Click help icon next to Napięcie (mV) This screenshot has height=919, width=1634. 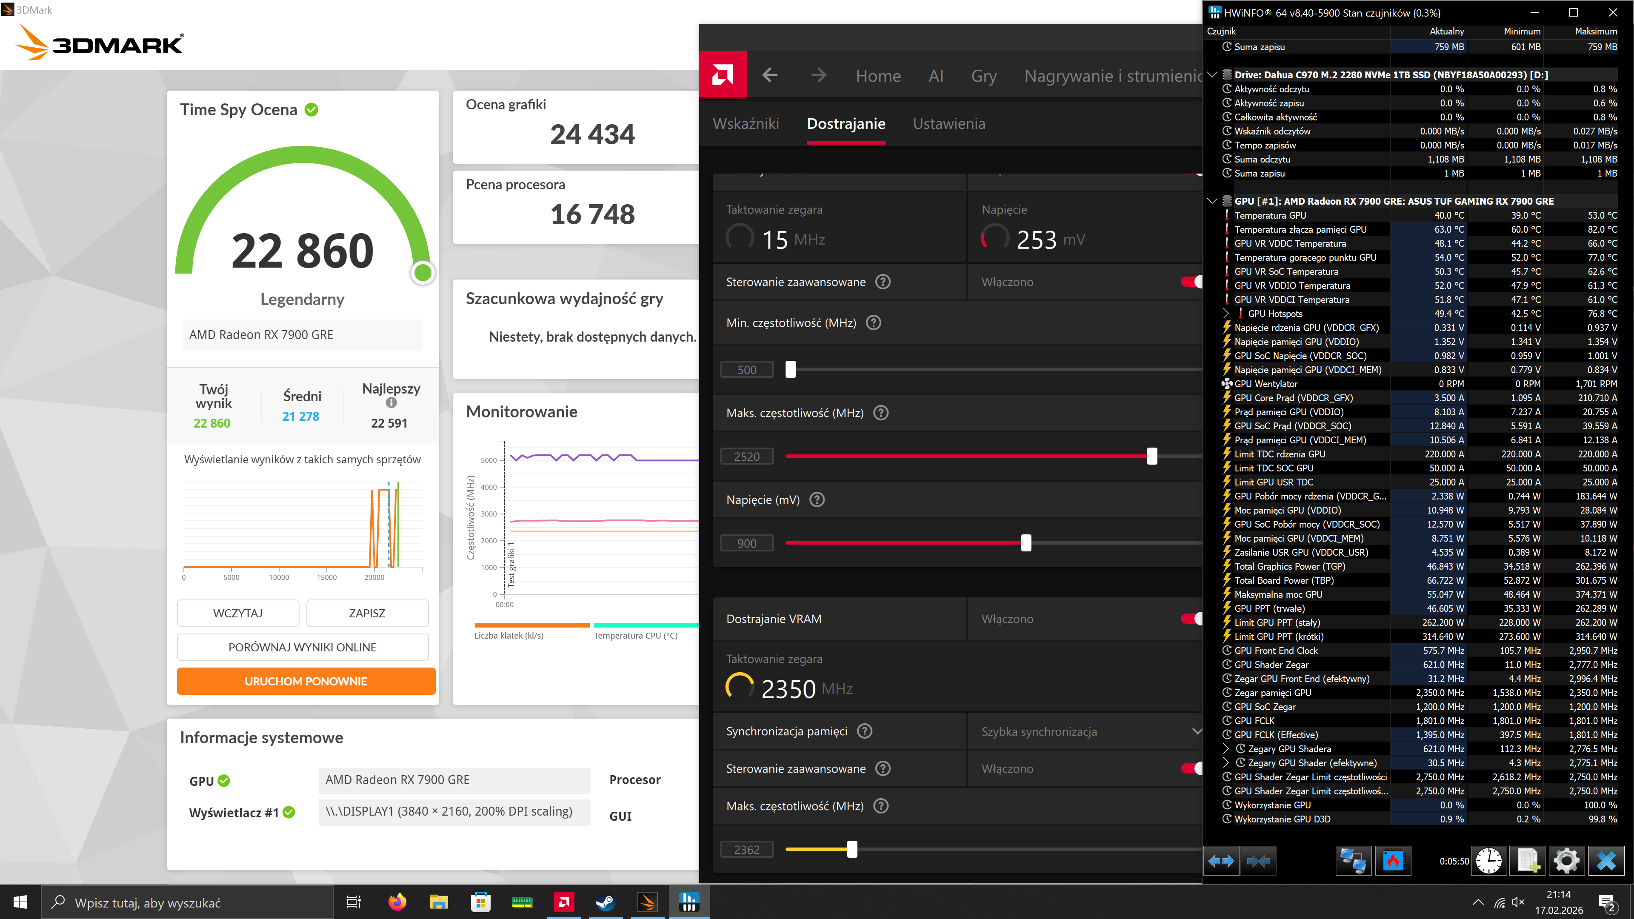pyautogui.click(x=817, y=500)
